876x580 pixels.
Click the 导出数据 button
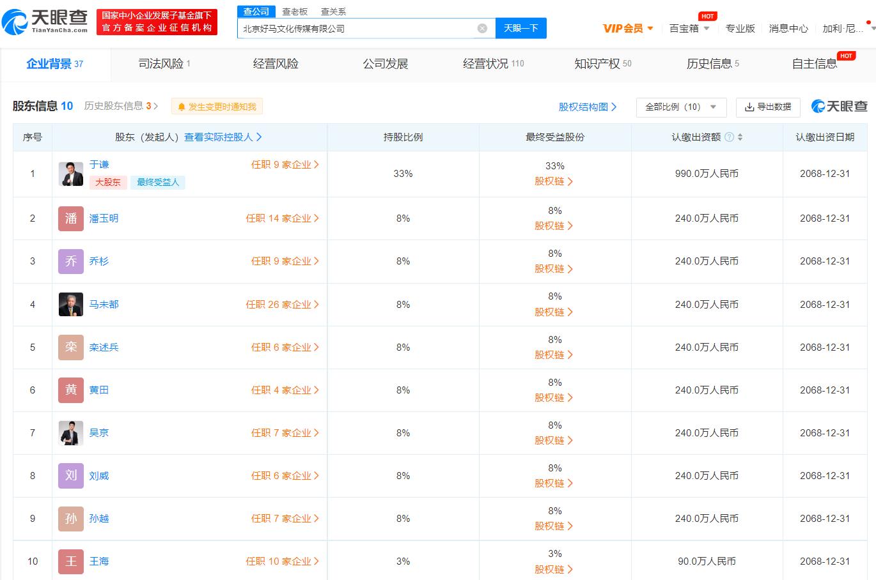768,107
